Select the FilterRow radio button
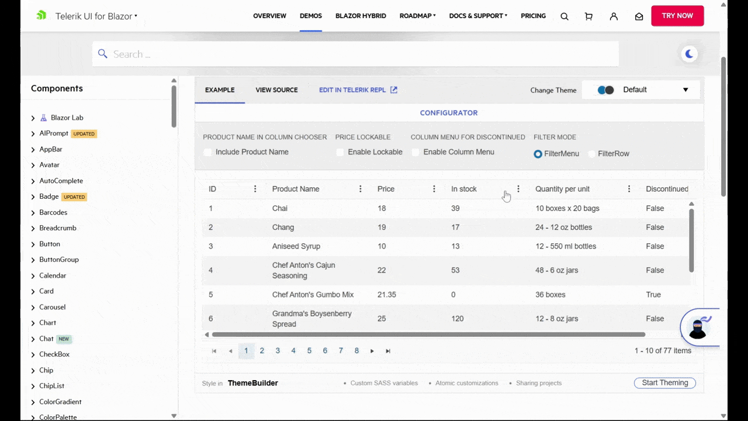748x421 pixels. [591, 153]
